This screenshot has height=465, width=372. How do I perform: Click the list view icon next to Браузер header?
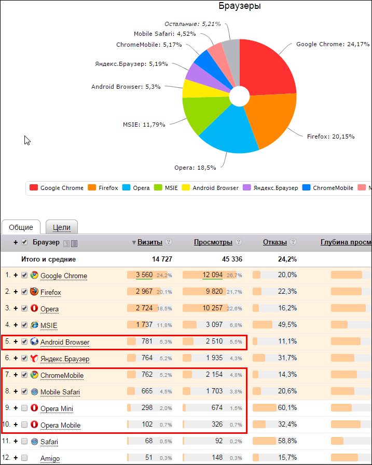74,243
